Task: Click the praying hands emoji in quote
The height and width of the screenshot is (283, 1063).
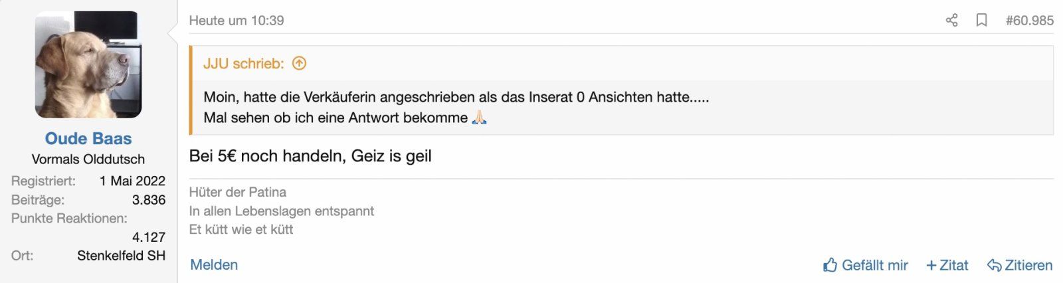Action: tap(479, 118)
